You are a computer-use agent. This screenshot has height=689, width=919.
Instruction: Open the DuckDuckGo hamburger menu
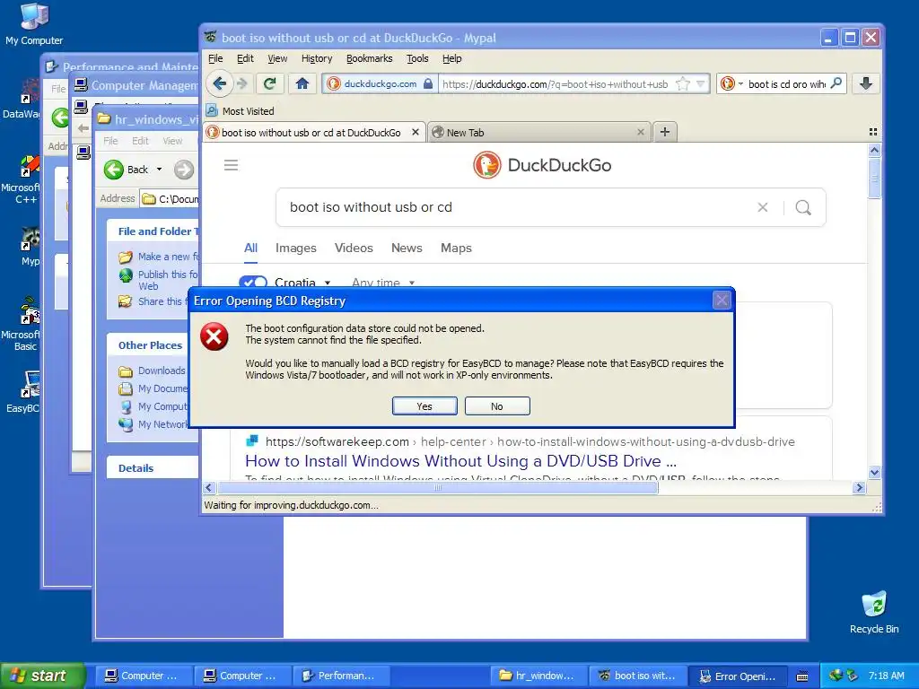[231, 165]
